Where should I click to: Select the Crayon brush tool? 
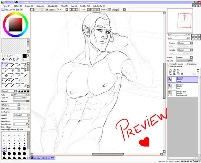5,65
